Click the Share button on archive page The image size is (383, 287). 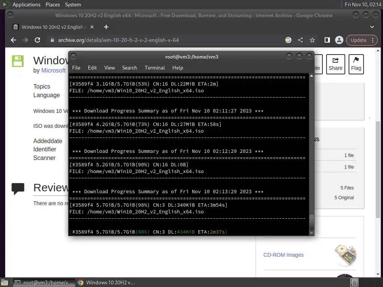335,64
